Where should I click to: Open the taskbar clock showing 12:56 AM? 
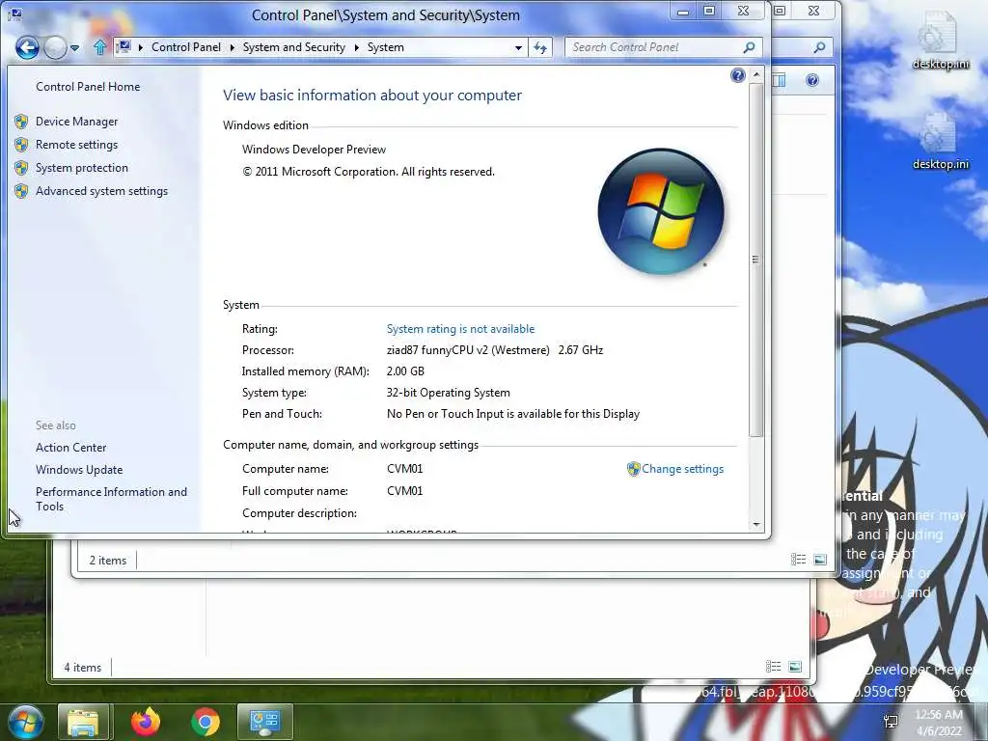point(939,722)
